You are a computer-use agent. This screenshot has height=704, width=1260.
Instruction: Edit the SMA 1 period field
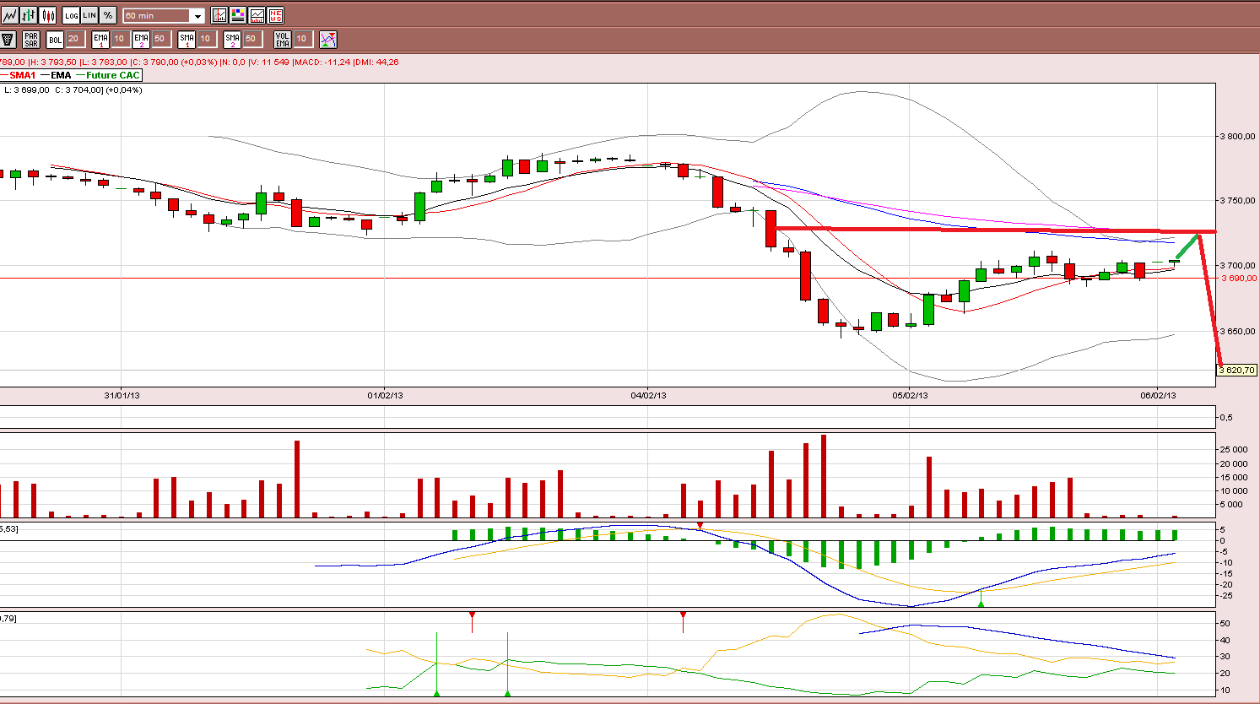pos(206,39)
